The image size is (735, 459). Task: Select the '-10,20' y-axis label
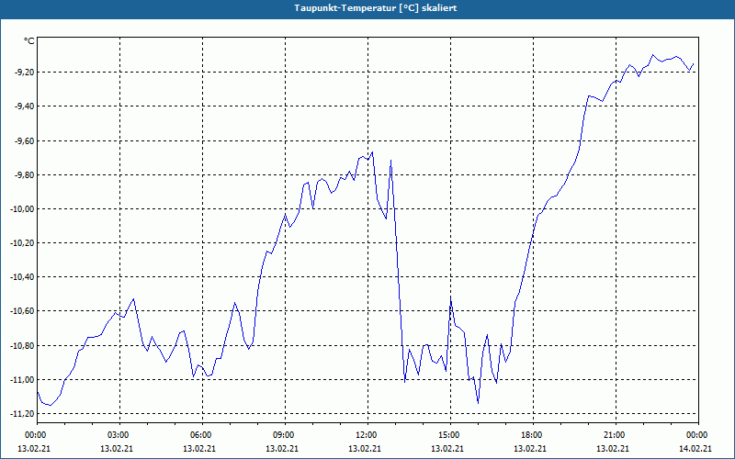[x=22, y=243]
